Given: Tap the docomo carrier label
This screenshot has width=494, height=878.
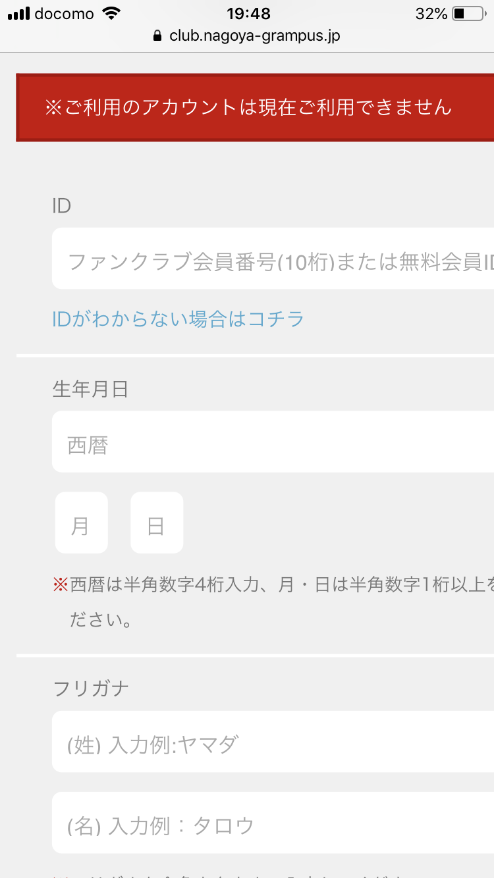Looking at the screenshot, I should click(x=64, y=14).
